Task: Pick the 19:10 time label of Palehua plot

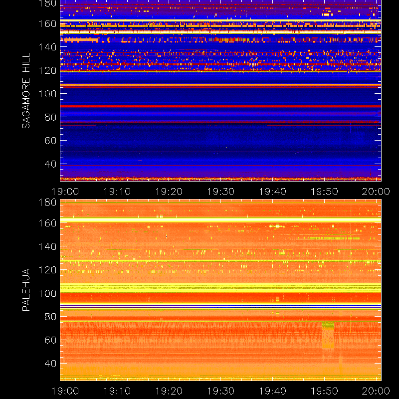Action: click(117, 391)
